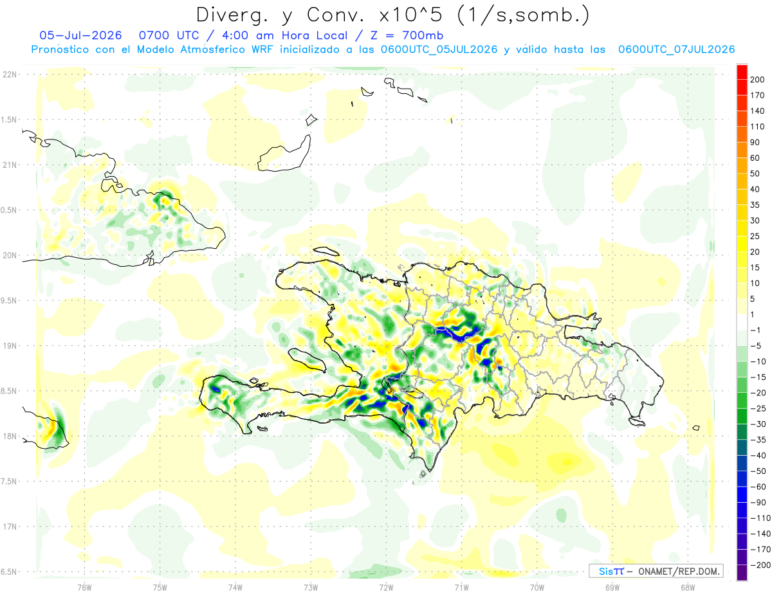Click the "17N" latitude label
The width and height of the screenshot is (772, 596).
pos(10,527)
